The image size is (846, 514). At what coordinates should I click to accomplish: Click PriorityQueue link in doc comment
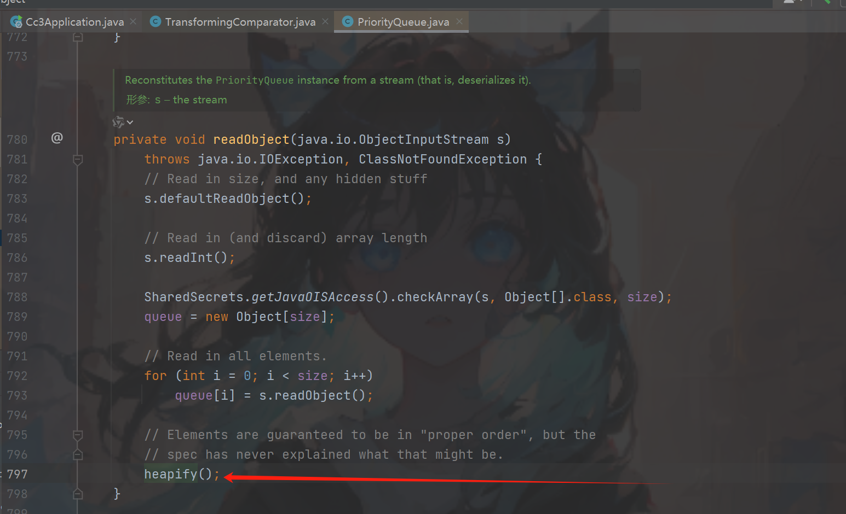click(x=255, y=80)
